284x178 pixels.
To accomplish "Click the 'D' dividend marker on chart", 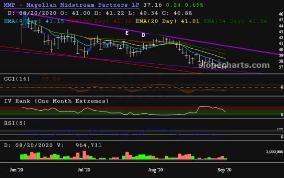I will [x=143, y=35].
